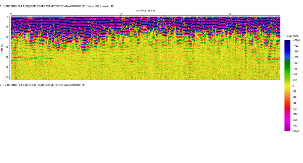Click the DISTANCE [METER] axis title
This screenshot has width=303, height=163.
tap(145, 11)
